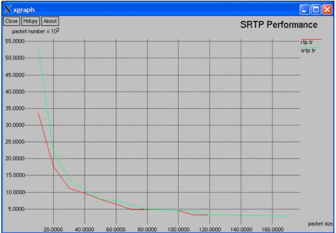
Task: Click the 20.0000 x-axis tick label
Action: coord(53,230)
